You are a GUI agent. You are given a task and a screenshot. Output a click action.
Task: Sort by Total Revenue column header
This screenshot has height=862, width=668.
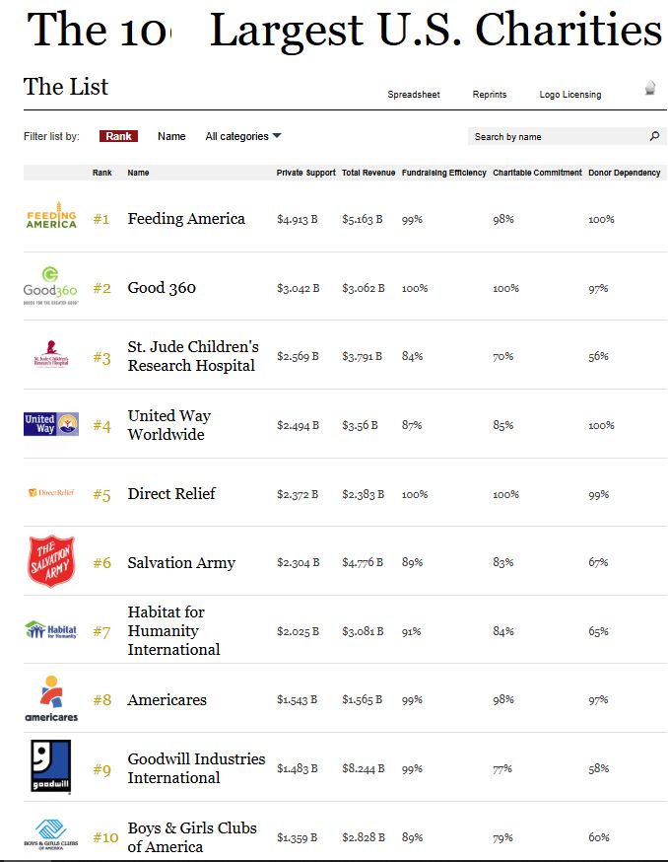coord(367,174)
